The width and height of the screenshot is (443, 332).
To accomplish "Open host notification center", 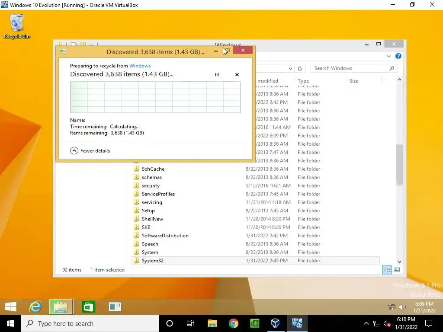I will tap(429, 323).
